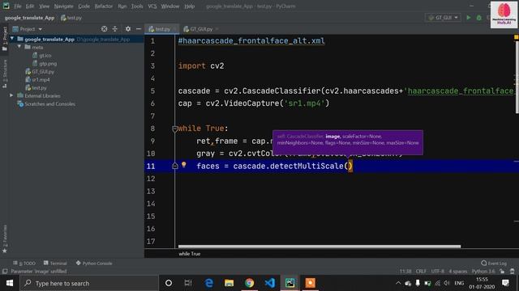Select Scratches and Consoles node

(x=46, y=104)
